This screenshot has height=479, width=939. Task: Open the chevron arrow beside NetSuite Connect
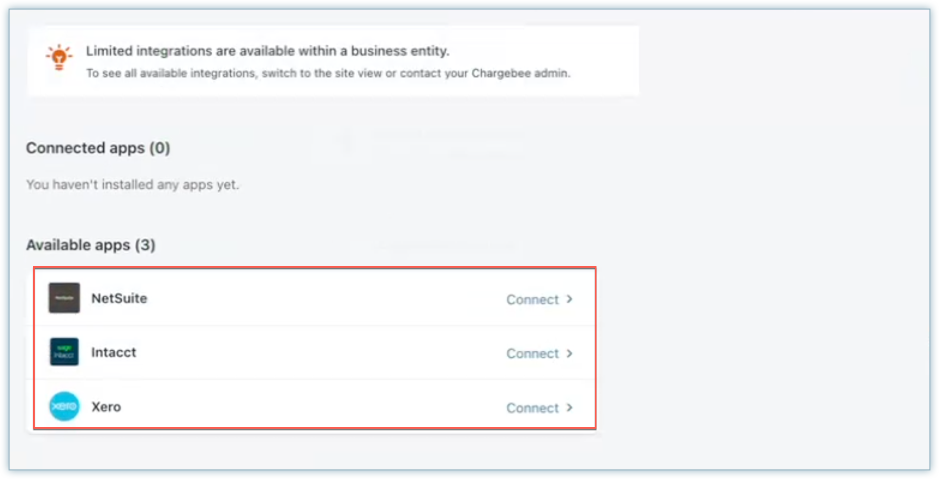point(569,299)
